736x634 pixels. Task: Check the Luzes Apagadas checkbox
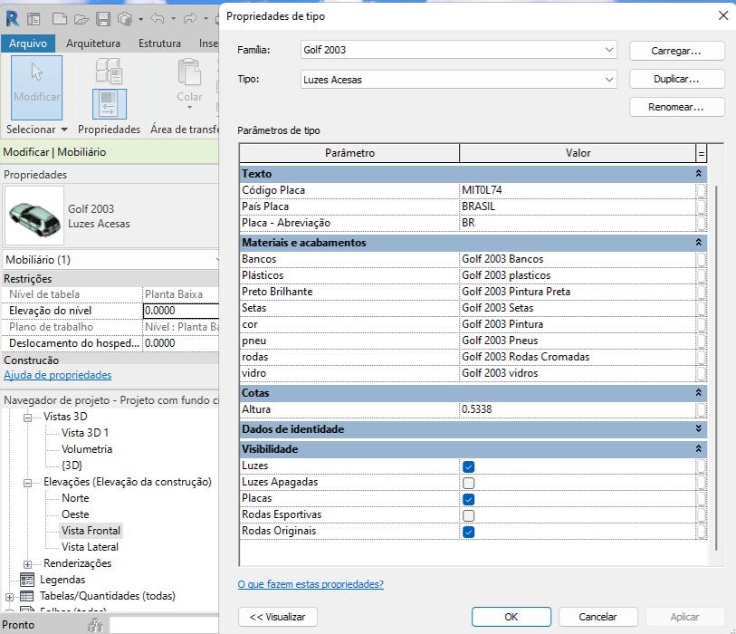(x=468, y=483)
